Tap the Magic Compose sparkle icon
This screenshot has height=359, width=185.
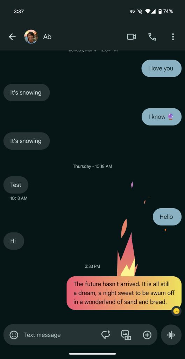[x=106, y=335]
